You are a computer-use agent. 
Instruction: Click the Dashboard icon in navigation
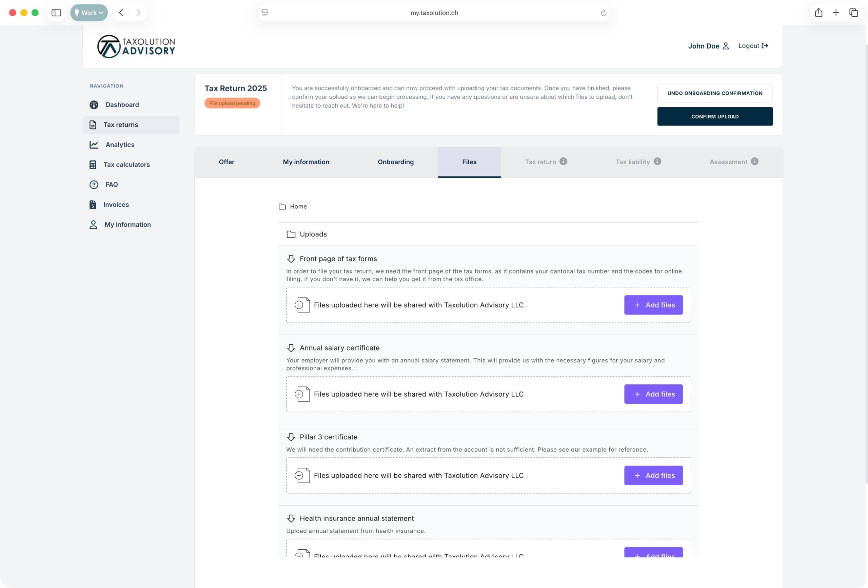94,105
